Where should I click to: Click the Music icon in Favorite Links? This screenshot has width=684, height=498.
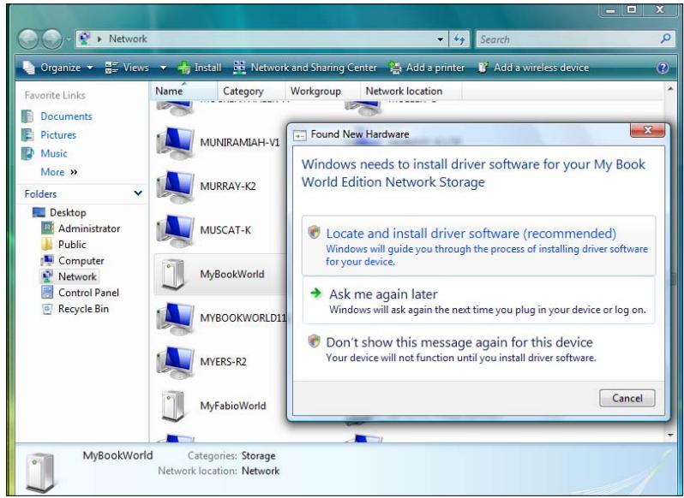[x=27, y=153]
